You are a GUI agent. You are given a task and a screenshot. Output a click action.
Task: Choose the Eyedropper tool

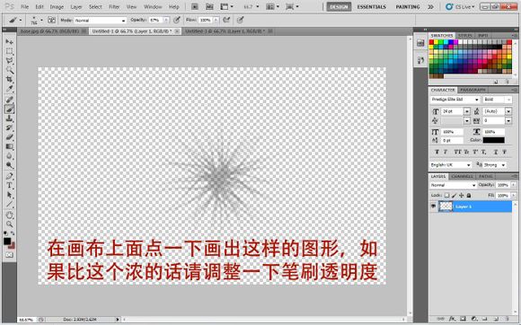[x=9, y=89]
